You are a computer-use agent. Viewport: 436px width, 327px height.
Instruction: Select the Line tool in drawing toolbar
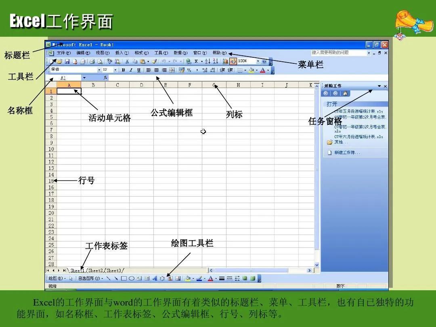pyautogui.click(x=109, y=278)
